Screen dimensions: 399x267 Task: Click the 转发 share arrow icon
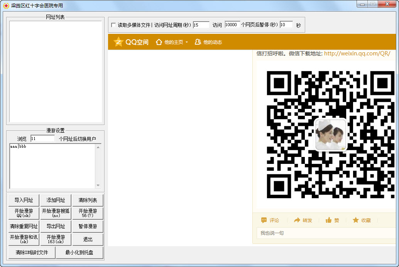coord(297,220)
